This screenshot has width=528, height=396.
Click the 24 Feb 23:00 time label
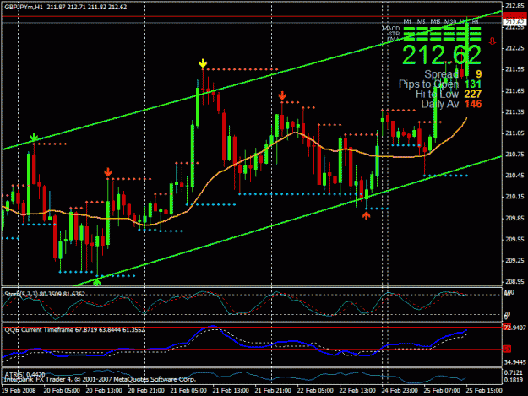point(400,390)
